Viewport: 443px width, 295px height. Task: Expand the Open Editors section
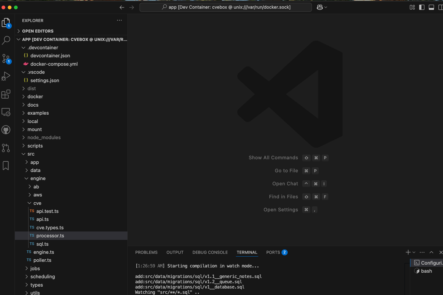pos(71,31)
